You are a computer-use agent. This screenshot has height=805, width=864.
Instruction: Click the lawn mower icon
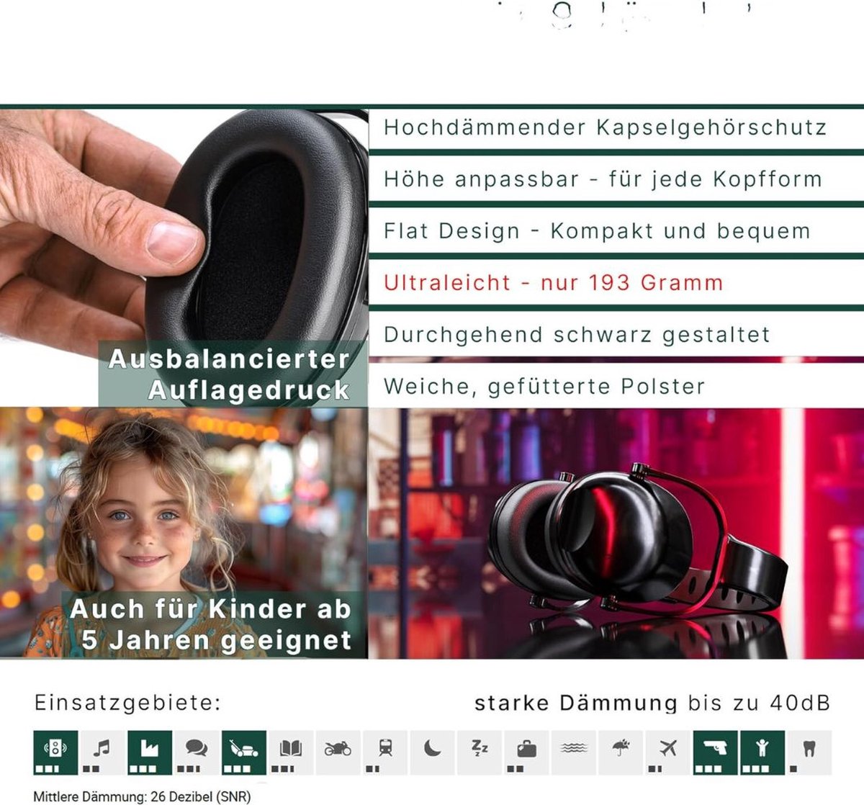tap(244, 752)
